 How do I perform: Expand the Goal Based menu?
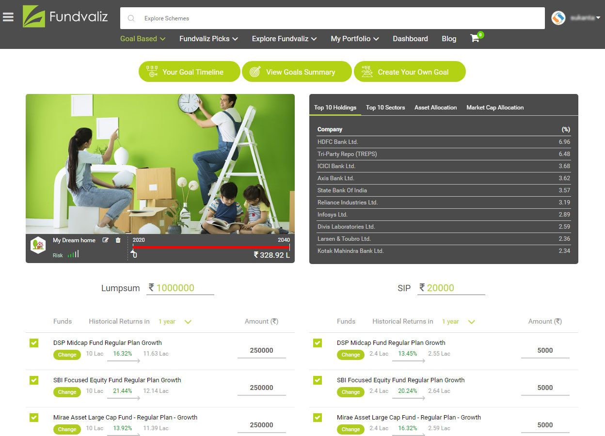point(143,39)
